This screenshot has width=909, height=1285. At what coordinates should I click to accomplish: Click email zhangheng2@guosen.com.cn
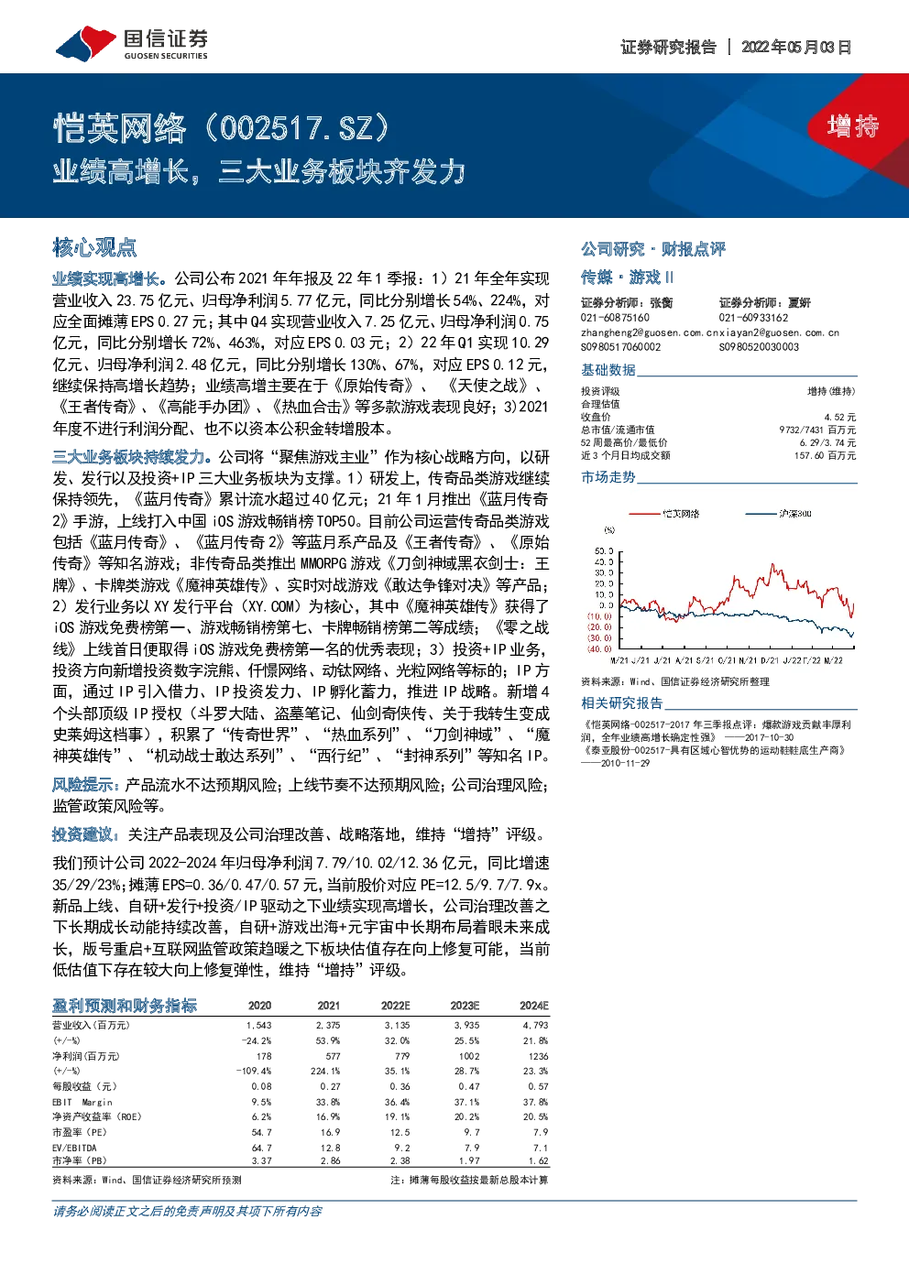pyautogui.click(x=650, y=332)
